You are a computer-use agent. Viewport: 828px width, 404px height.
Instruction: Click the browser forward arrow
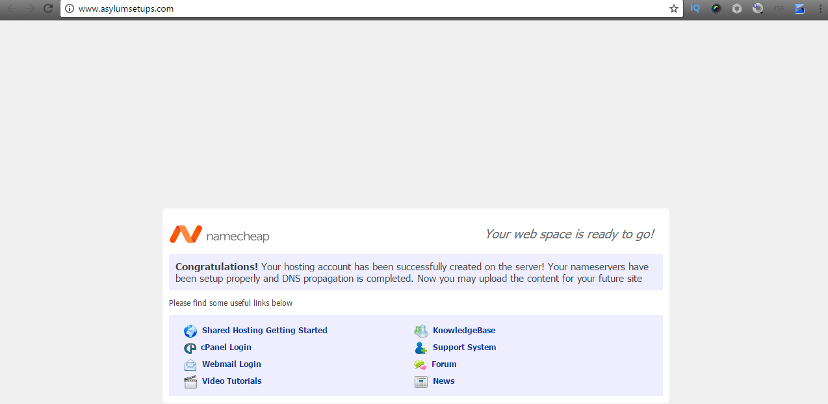(x=29, y=8)
